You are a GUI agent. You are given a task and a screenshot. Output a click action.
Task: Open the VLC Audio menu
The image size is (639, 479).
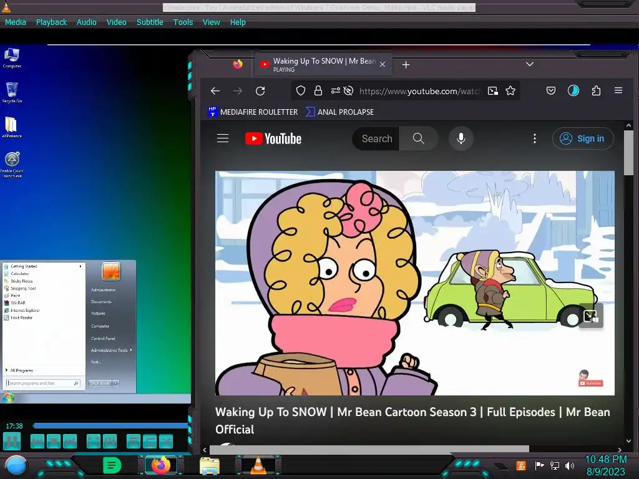tap(86, 22)
